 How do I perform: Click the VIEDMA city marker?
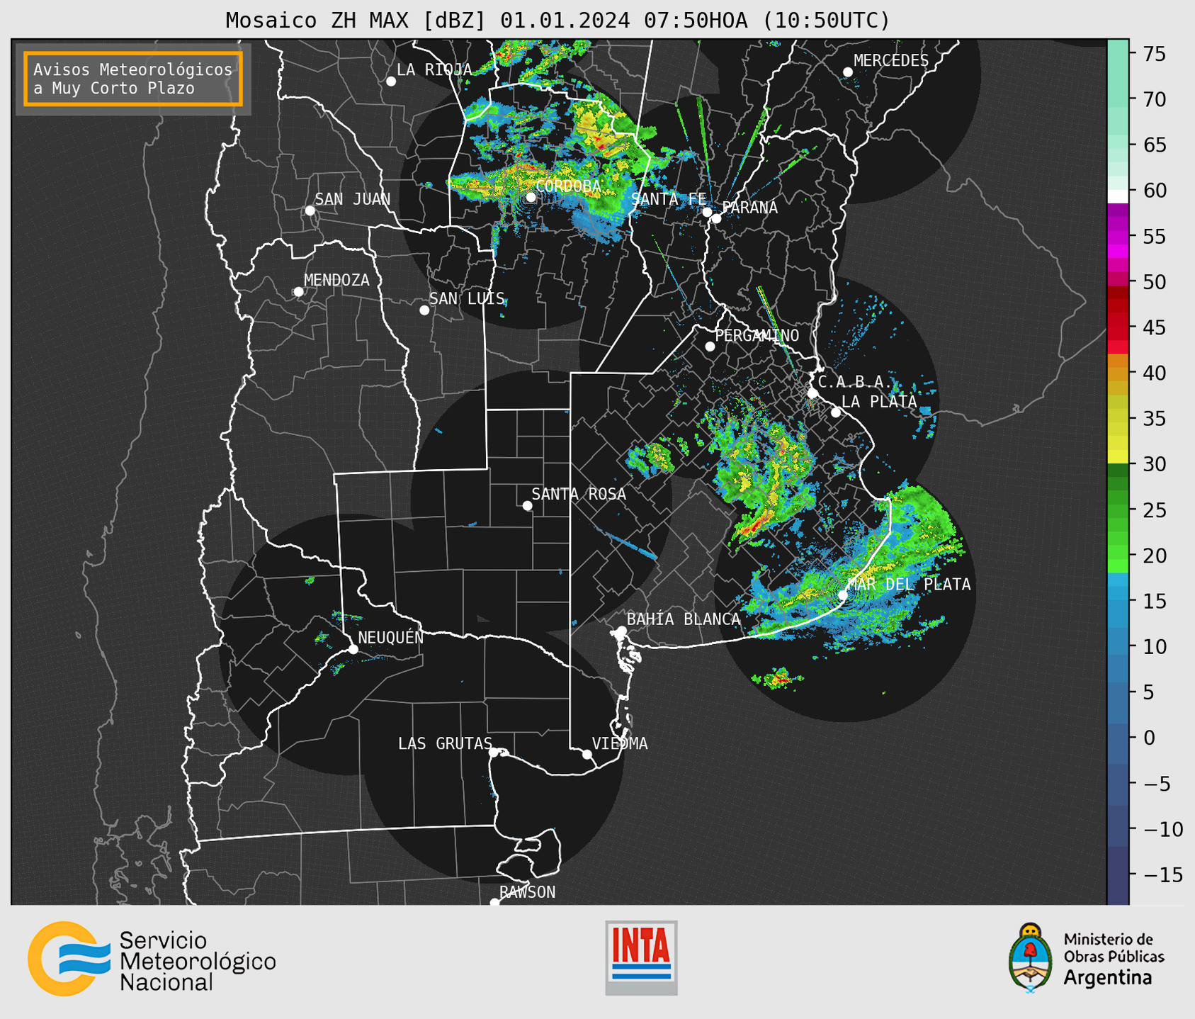pyautogui.click(x=587, y=754)
